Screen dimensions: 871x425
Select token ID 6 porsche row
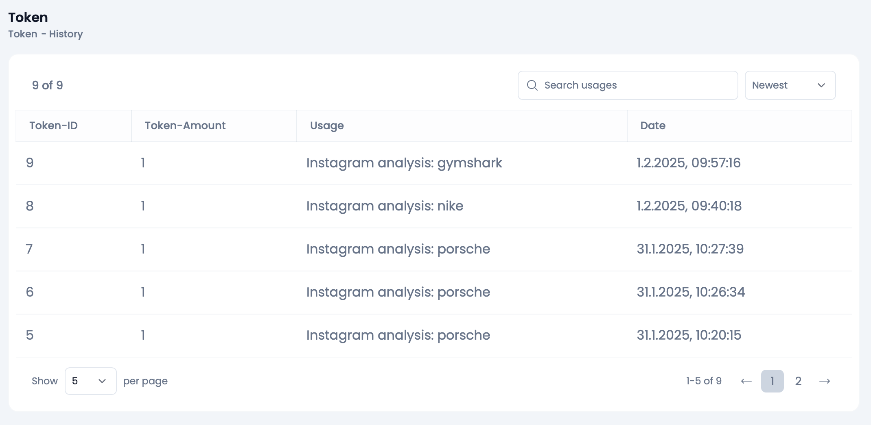coord(398,292)
